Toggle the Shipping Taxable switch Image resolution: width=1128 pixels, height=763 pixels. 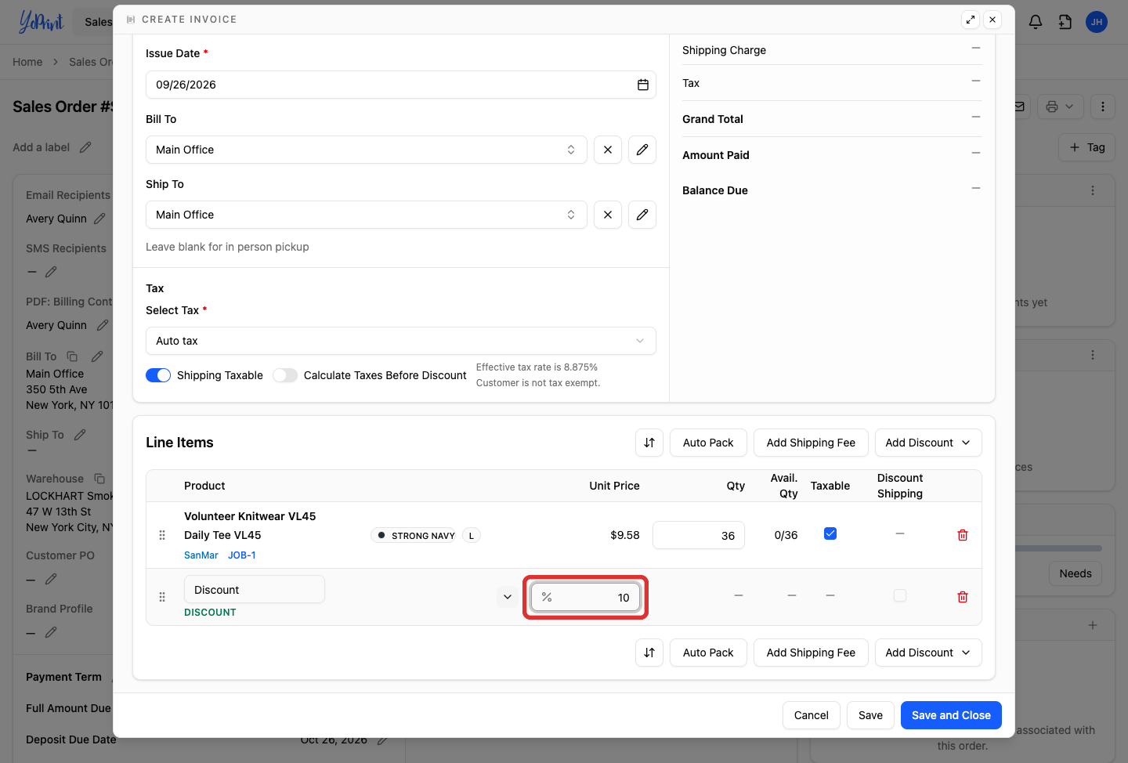pyautogui.click(x=158, y=375)
